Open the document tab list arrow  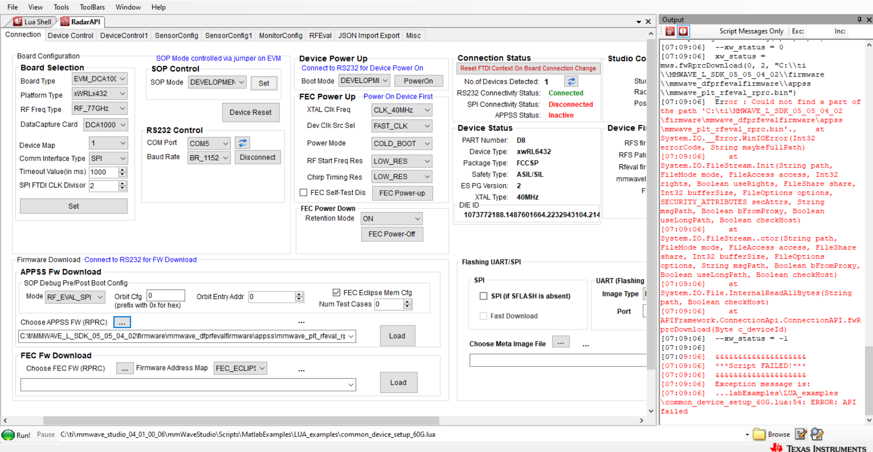click(x=639, y=22)
